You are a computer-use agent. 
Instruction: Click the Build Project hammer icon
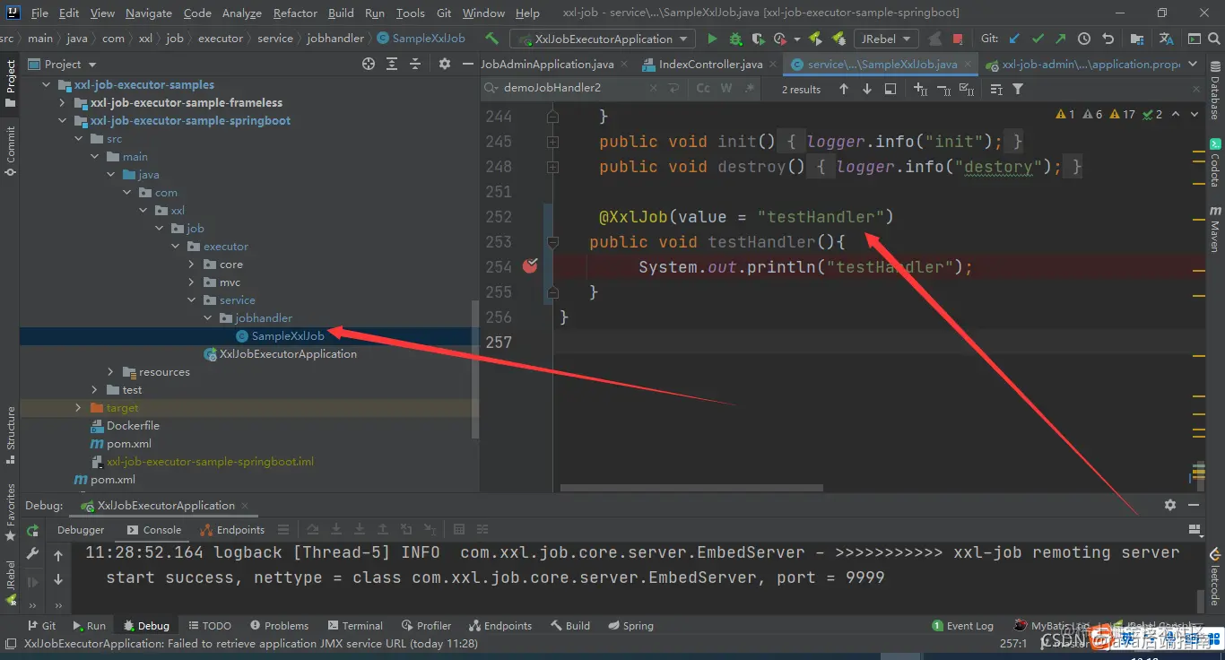coord(491,39)
